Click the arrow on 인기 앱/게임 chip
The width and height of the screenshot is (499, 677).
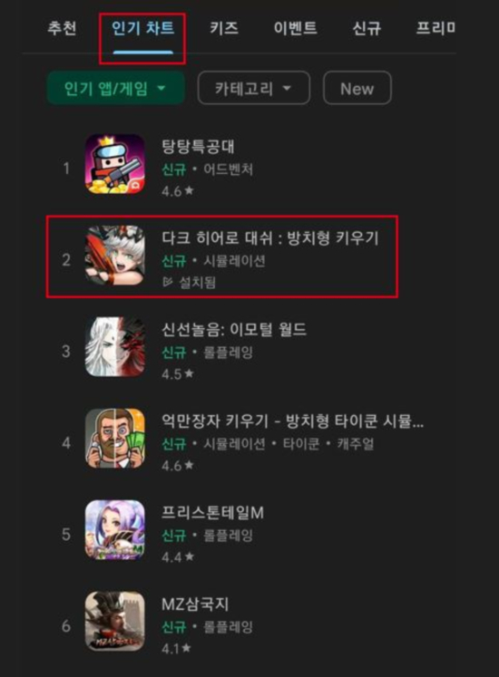(161, 89)
